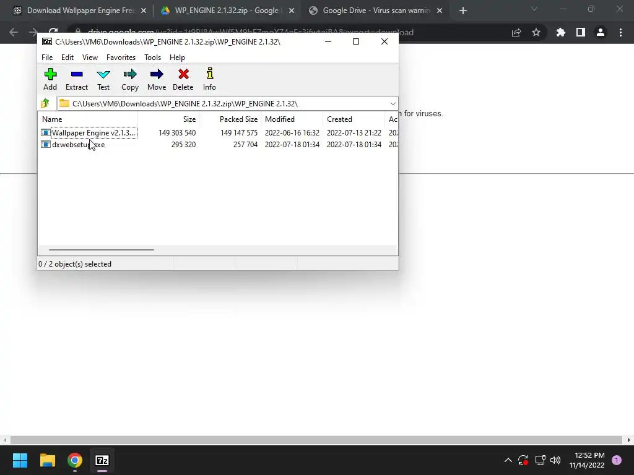Click the browser scrollbar right arrow
This screenshot has width=634, height=475.
pyautogui.click(x=629, y=440)
